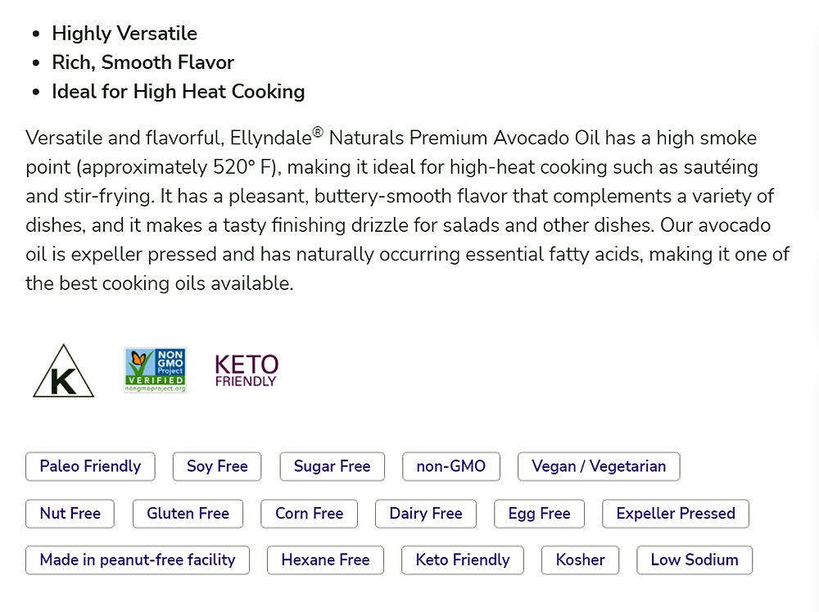
Task: Click the non-GMO tag button
Action: tap(451, 466)
